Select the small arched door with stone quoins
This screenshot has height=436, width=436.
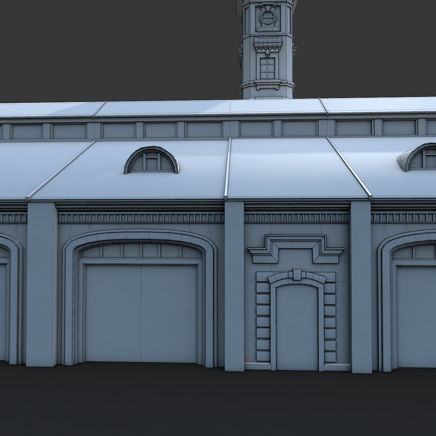coord(297,327)
